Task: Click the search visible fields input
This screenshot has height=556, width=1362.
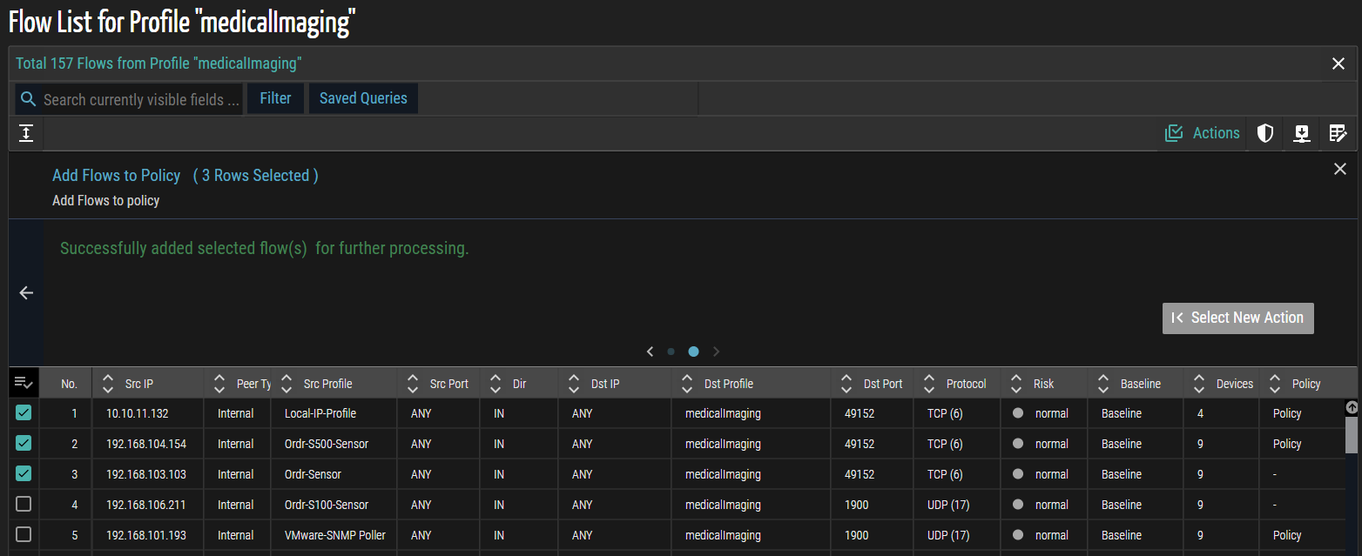Action: coord(141,100)
